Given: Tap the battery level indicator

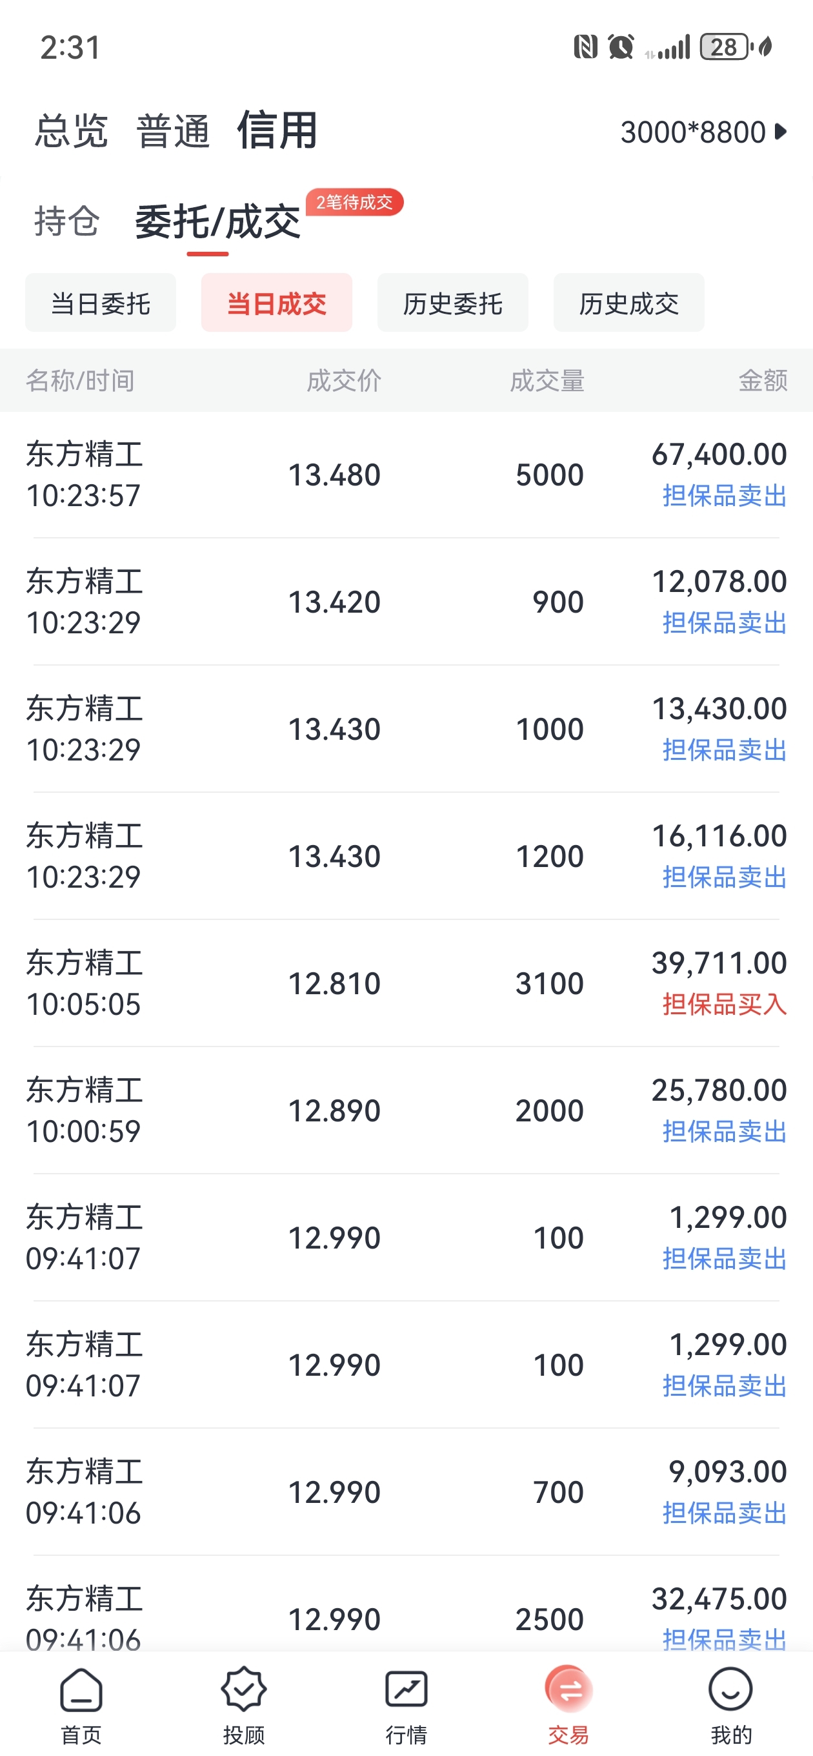Looking at the screenshot, I should point(726,47).
